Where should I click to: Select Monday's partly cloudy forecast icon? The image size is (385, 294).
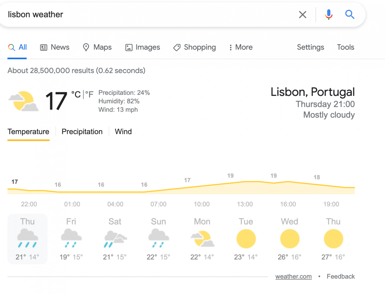tap(202, 239)
